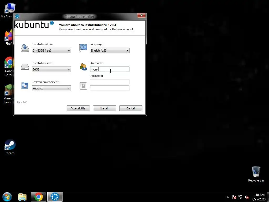Click the installation drive icon

[25, 48]
